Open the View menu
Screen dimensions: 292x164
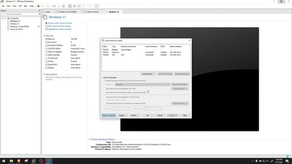pyautogui.click(x=14, y=6)
